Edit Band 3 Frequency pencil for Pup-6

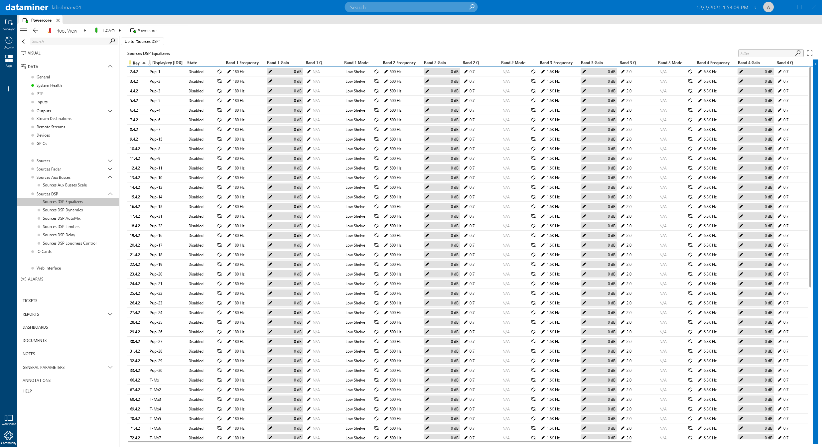tap(543, 120)
